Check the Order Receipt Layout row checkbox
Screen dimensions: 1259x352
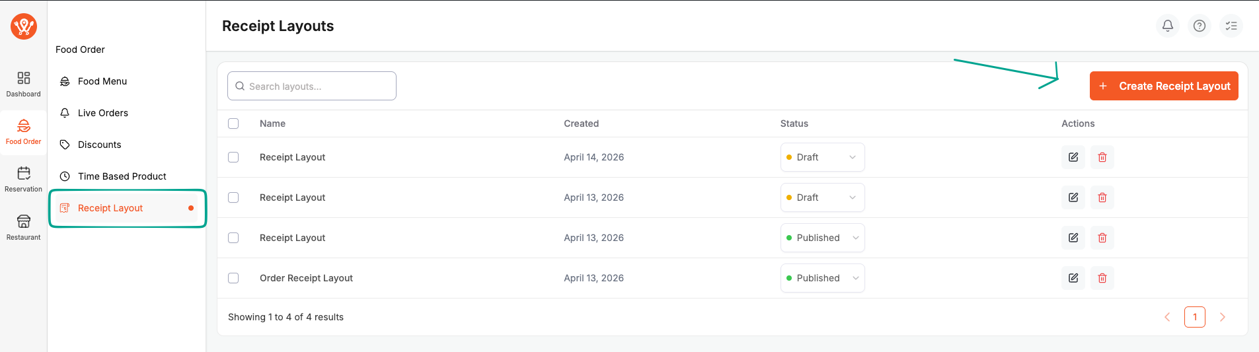(233, 278)
